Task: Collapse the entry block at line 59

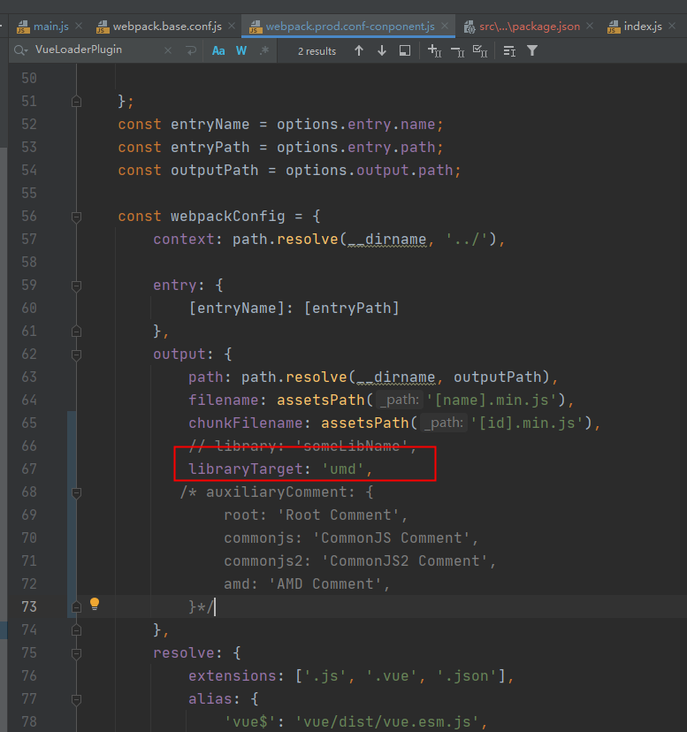Action: tap(77, 286)
